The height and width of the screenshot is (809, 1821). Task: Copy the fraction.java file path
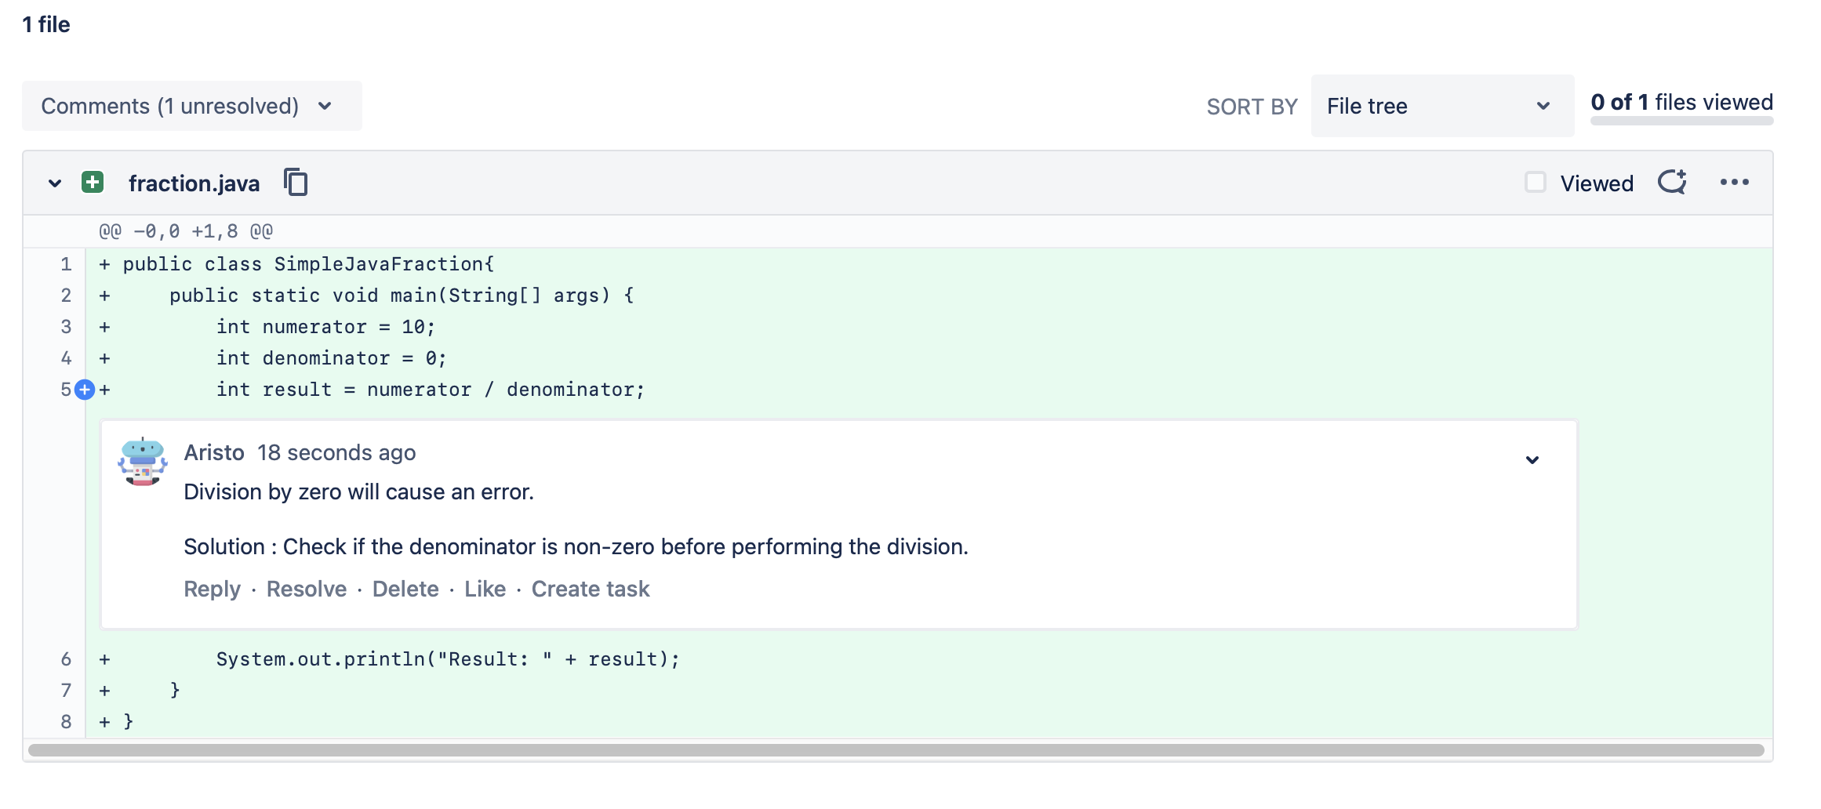[296, 183]
